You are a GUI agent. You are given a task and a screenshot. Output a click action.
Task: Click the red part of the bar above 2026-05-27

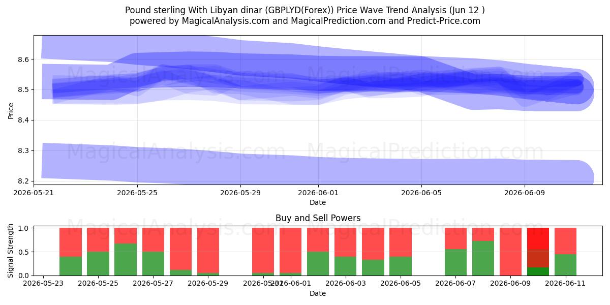click(x=153, y=240)
